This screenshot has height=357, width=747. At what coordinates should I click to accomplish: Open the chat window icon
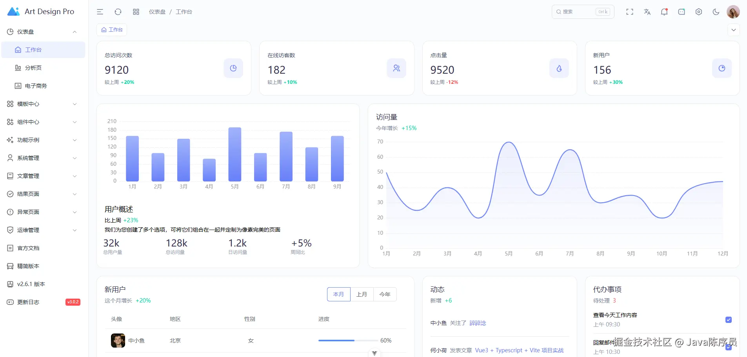[x=682, y=12]
